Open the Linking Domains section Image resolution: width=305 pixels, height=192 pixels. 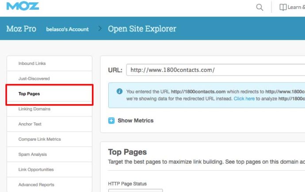pyautogui.click(x=50, y=109)
